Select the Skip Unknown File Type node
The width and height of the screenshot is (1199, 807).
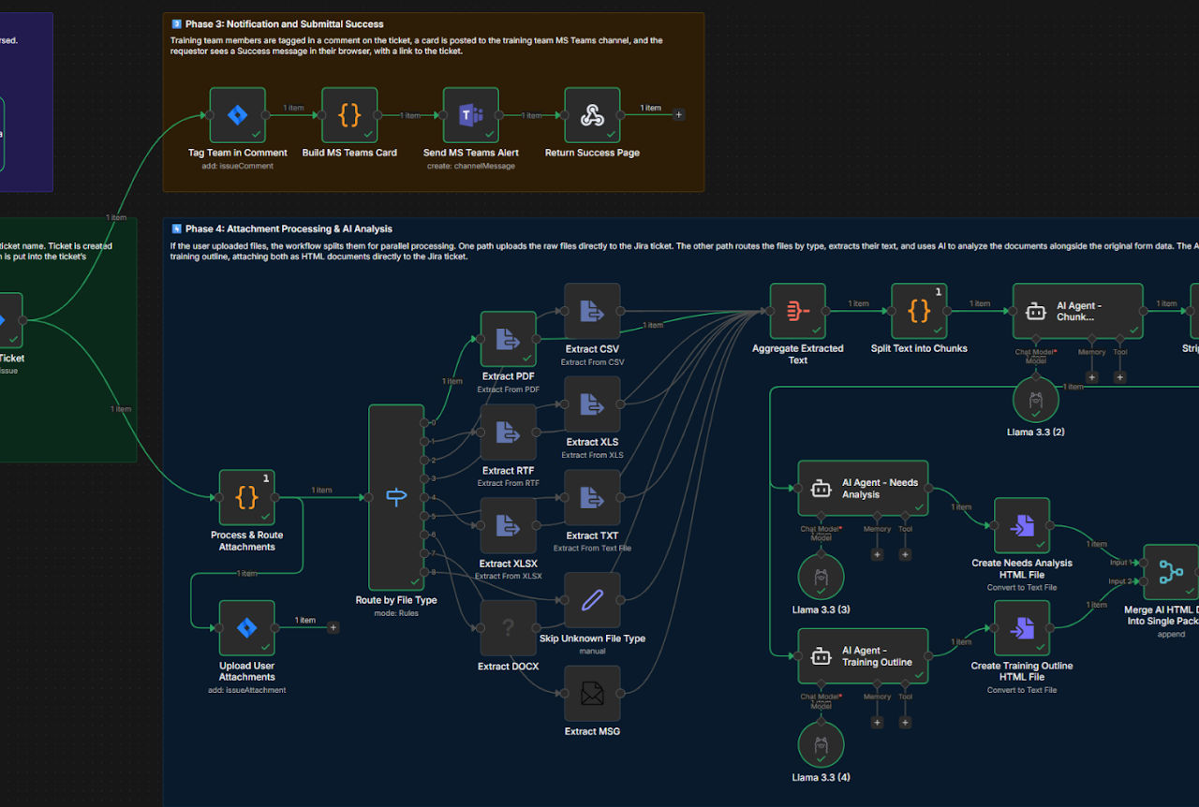click(592, 600)
